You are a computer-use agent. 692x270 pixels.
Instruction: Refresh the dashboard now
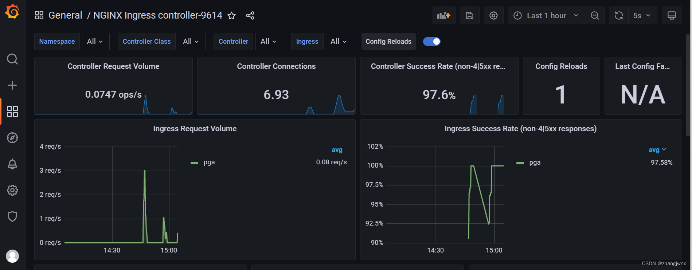tap(619, 15)
